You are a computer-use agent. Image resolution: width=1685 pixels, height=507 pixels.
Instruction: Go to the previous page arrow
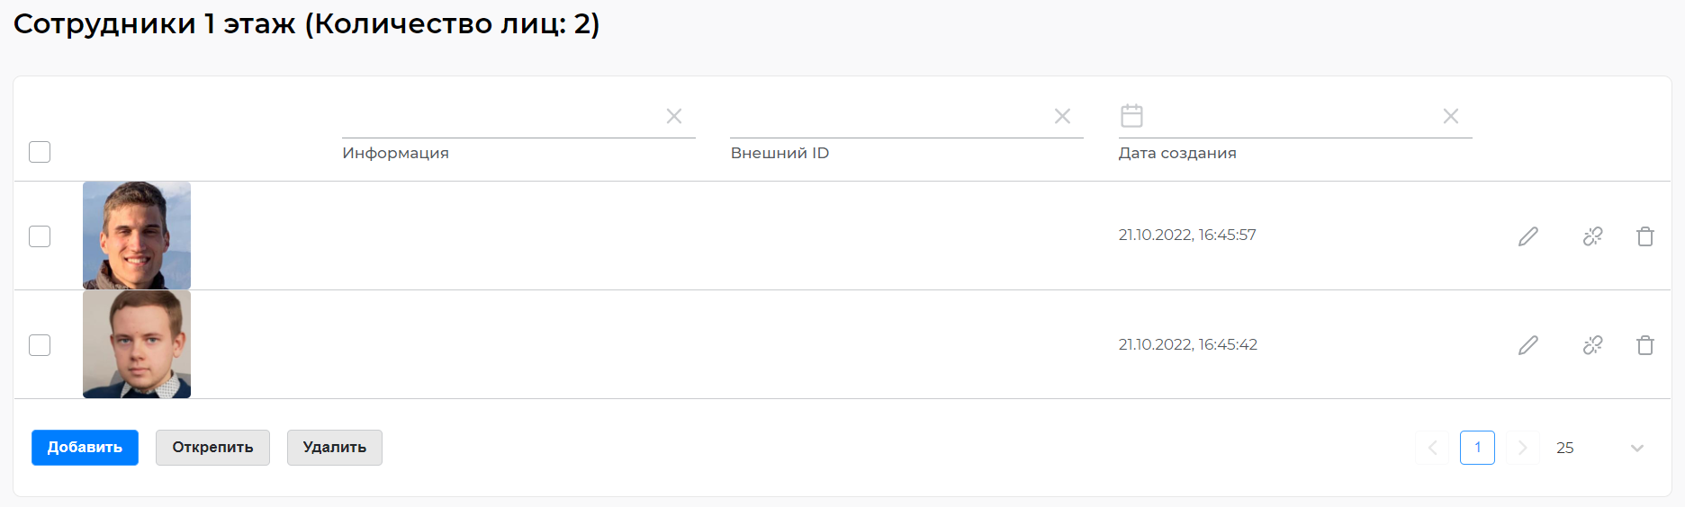click(x=1432, y=448)
